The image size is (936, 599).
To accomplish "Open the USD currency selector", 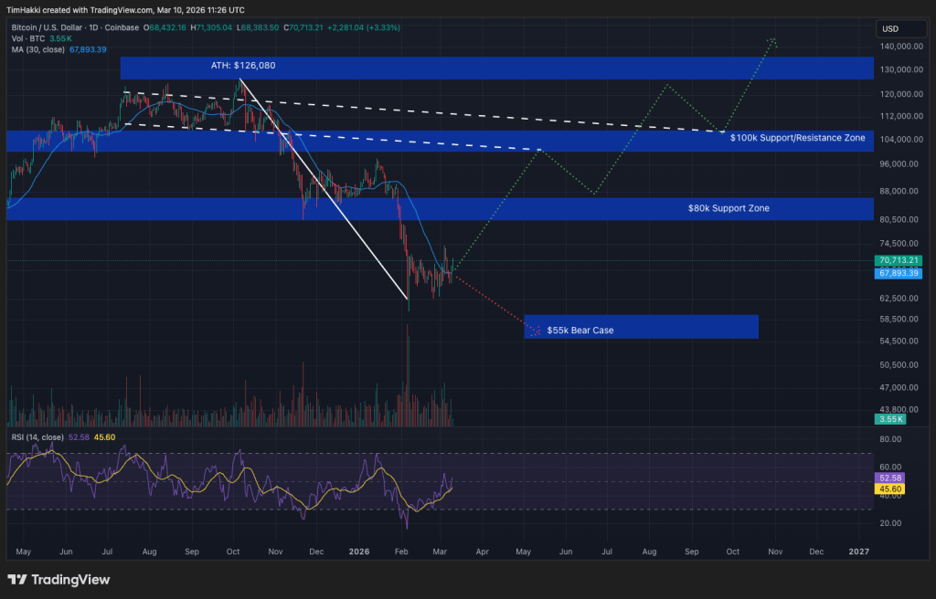I will [x=902, y=28].
